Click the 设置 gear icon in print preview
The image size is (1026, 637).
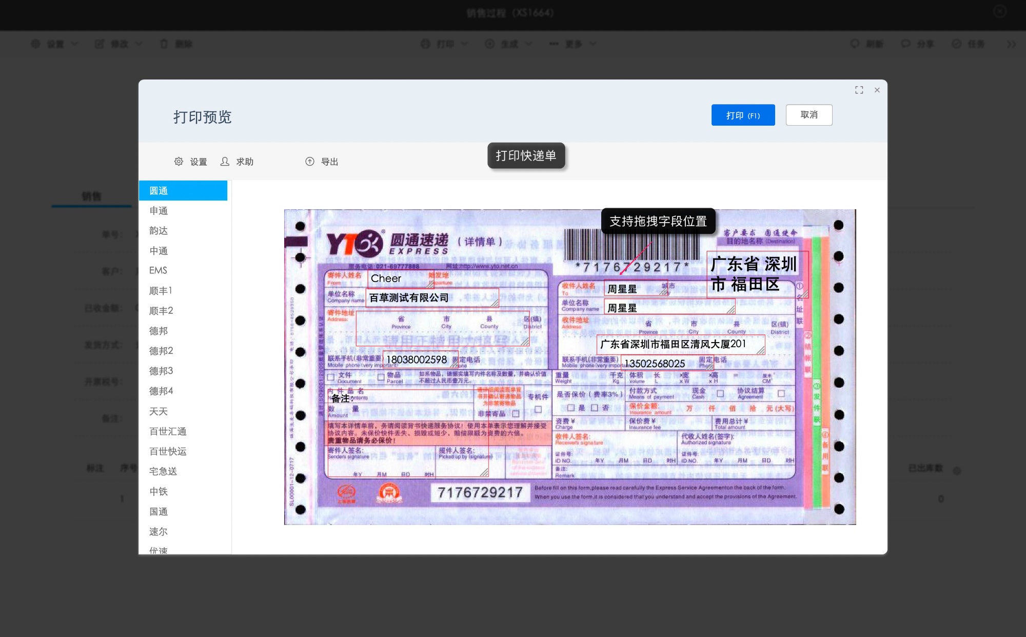[179, 162]
